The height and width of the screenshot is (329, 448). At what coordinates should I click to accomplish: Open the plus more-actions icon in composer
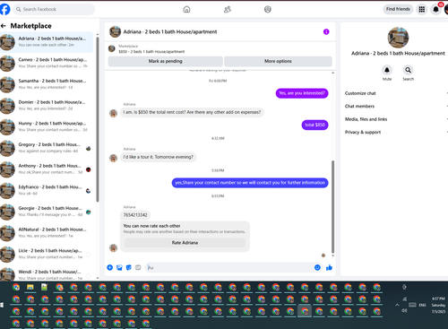click(x=110, y=267)
